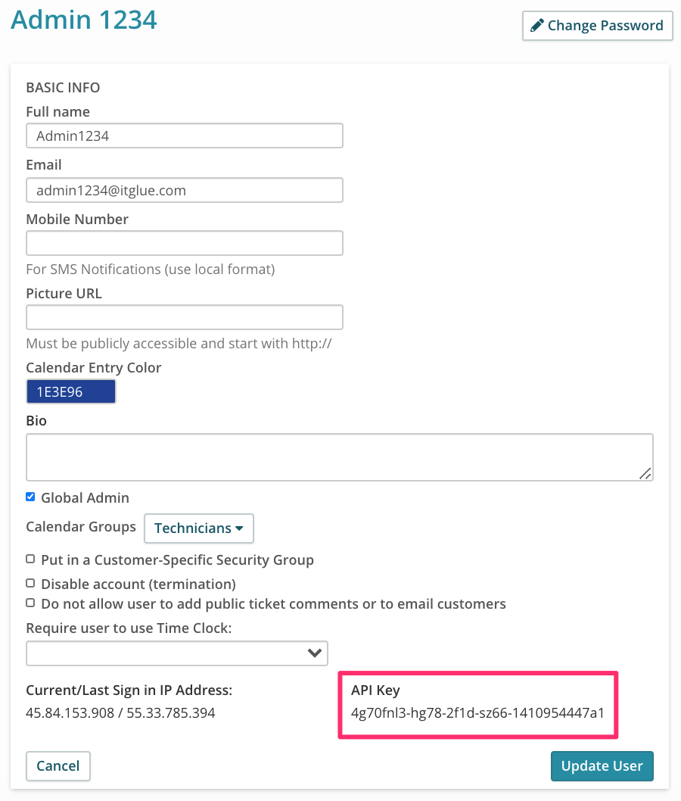Select the highlighted API Key text
681x801 pixels.
[477, 712]
